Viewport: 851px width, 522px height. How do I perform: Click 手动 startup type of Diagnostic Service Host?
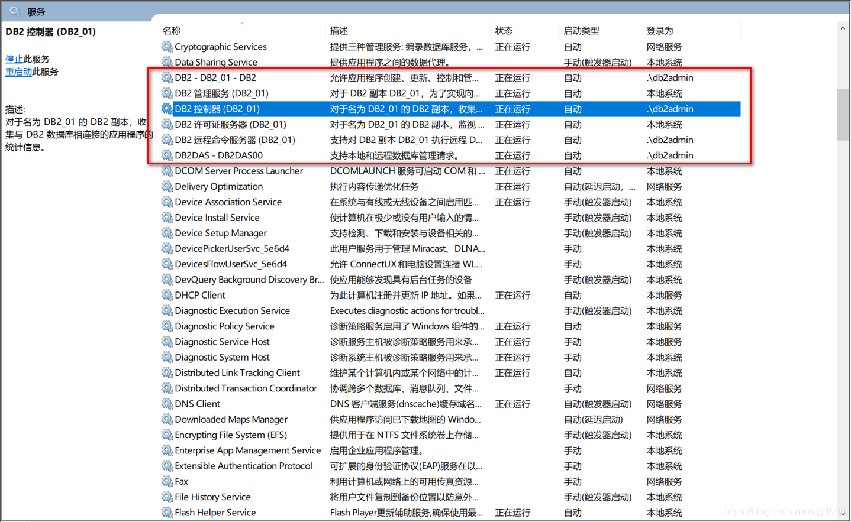pos(573,342)
